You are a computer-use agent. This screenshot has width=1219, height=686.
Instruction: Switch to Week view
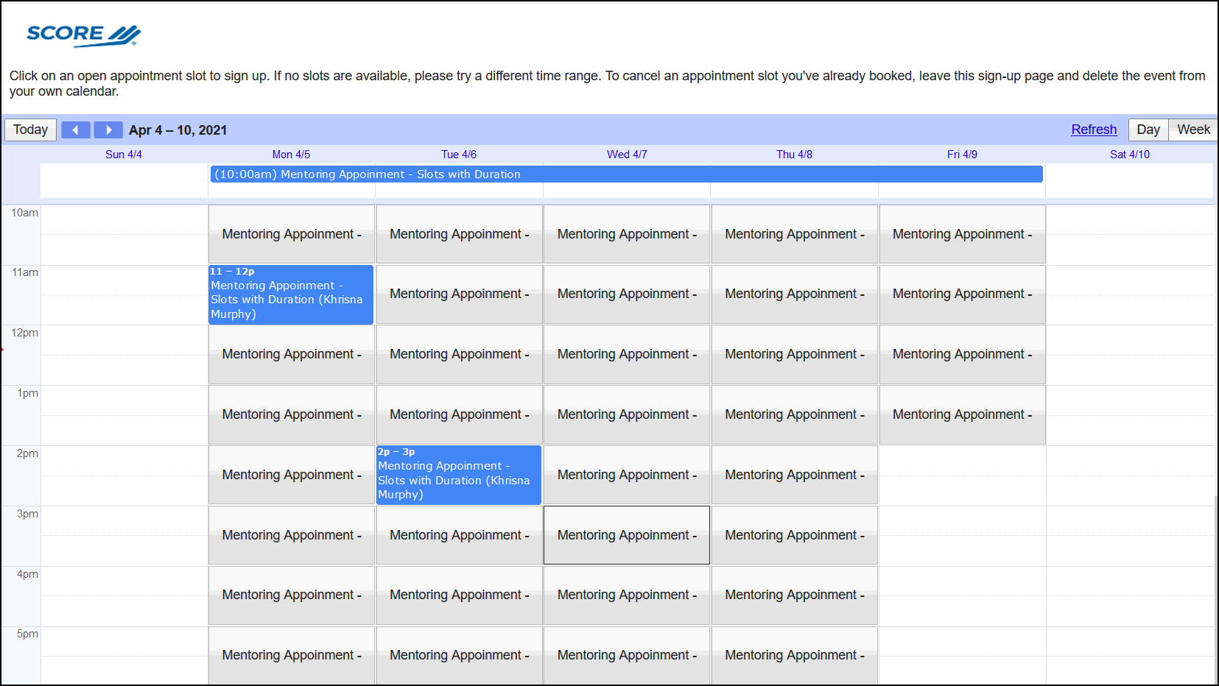click(1192, 130)
